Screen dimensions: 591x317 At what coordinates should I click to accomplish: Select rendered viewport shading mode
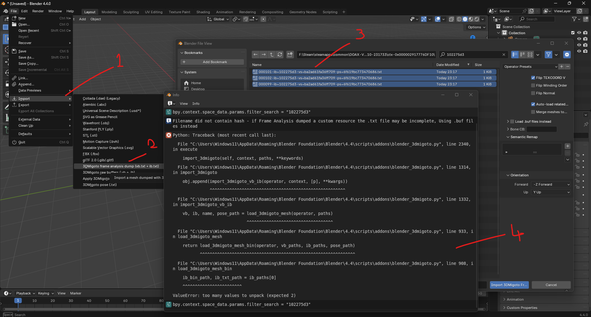coord(477,19)
